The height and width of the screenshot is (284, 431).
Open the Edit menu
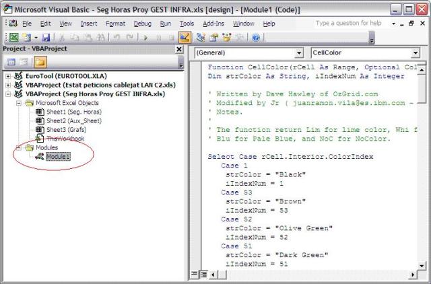click(45, 24)
